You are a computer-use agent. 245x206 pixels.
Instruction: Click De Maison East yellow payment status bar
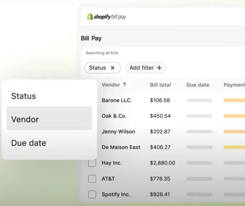point(234,147)
